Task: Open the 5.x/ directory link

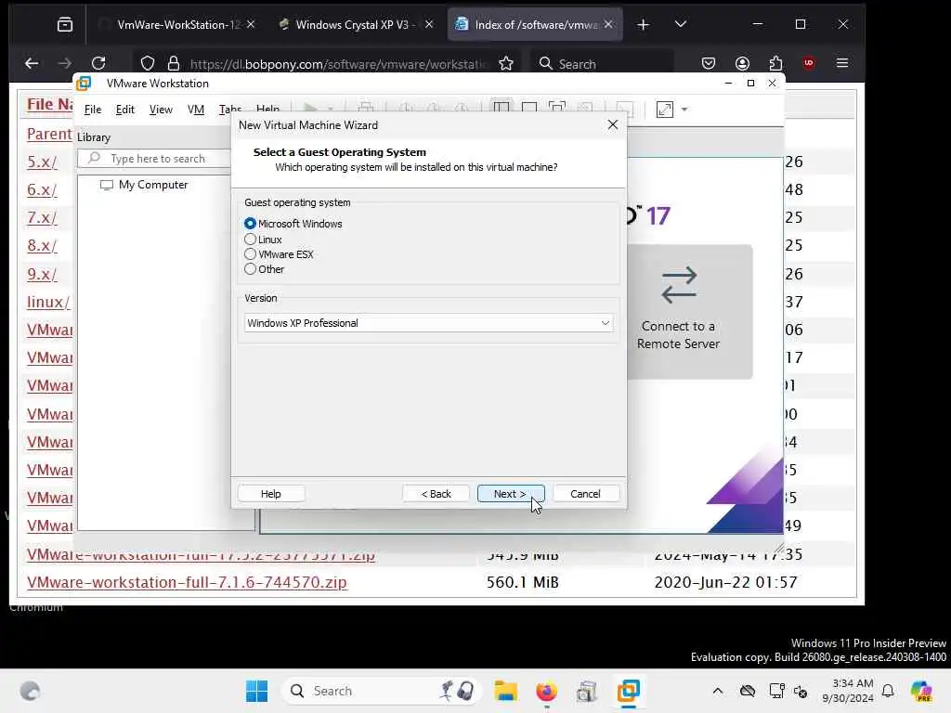Action: [42, 162]
